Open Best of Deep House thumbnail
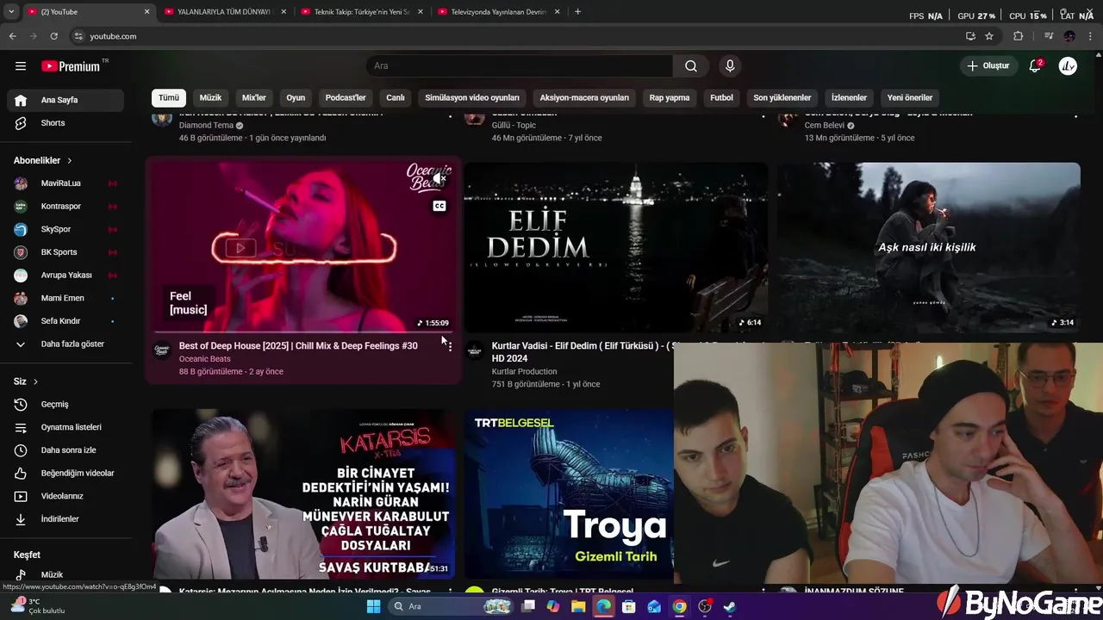 point(302,247)
